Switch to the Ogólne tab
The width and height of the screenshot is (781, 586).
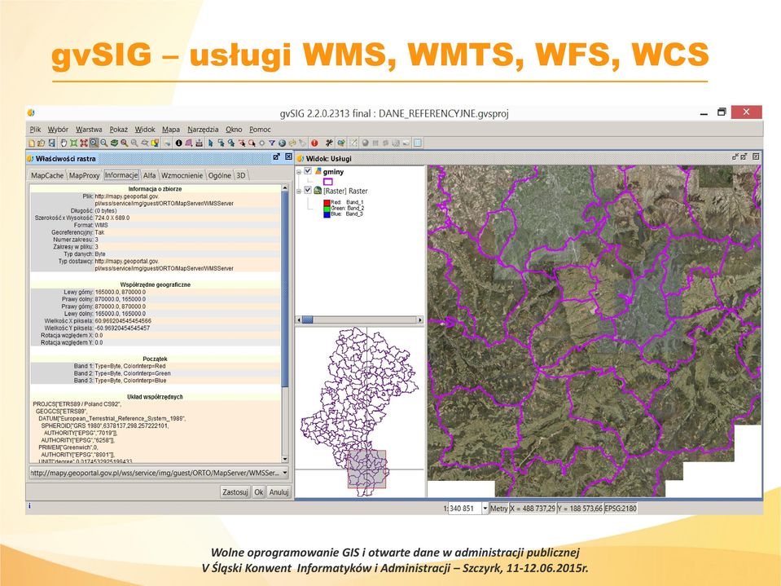(220, 175)
